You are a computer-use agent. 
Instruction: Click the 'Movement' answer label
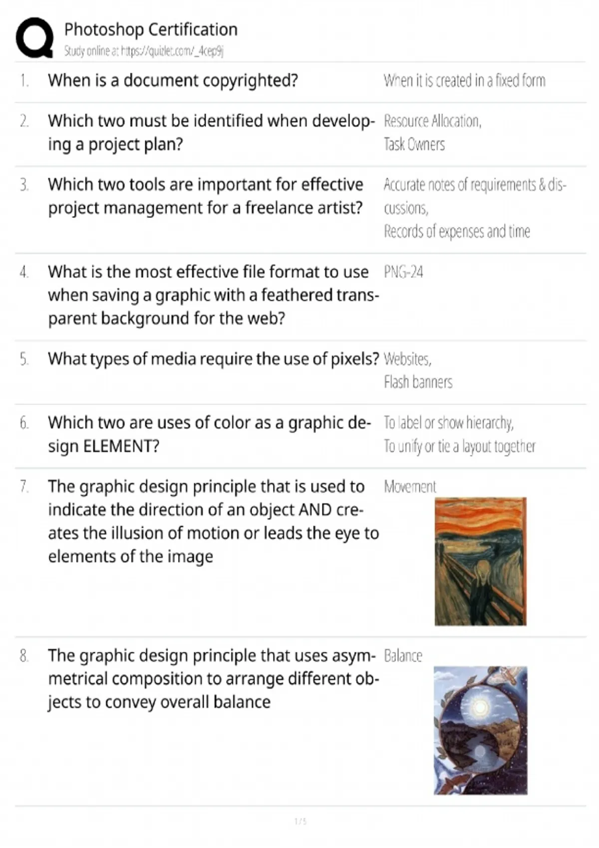410,486
